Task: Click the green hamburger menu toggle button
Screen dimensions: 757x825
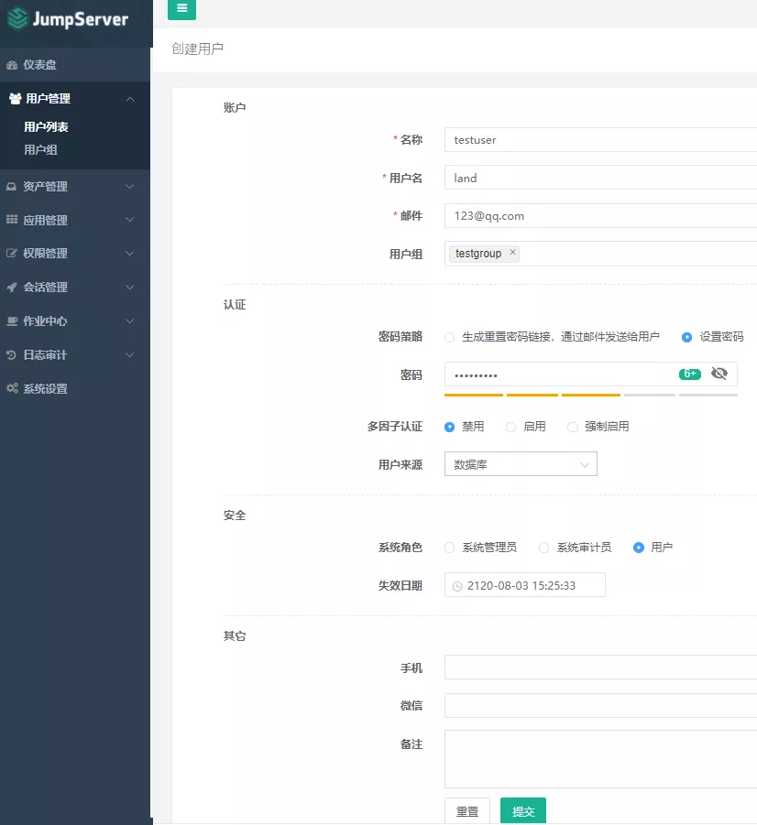Action: 181,8
